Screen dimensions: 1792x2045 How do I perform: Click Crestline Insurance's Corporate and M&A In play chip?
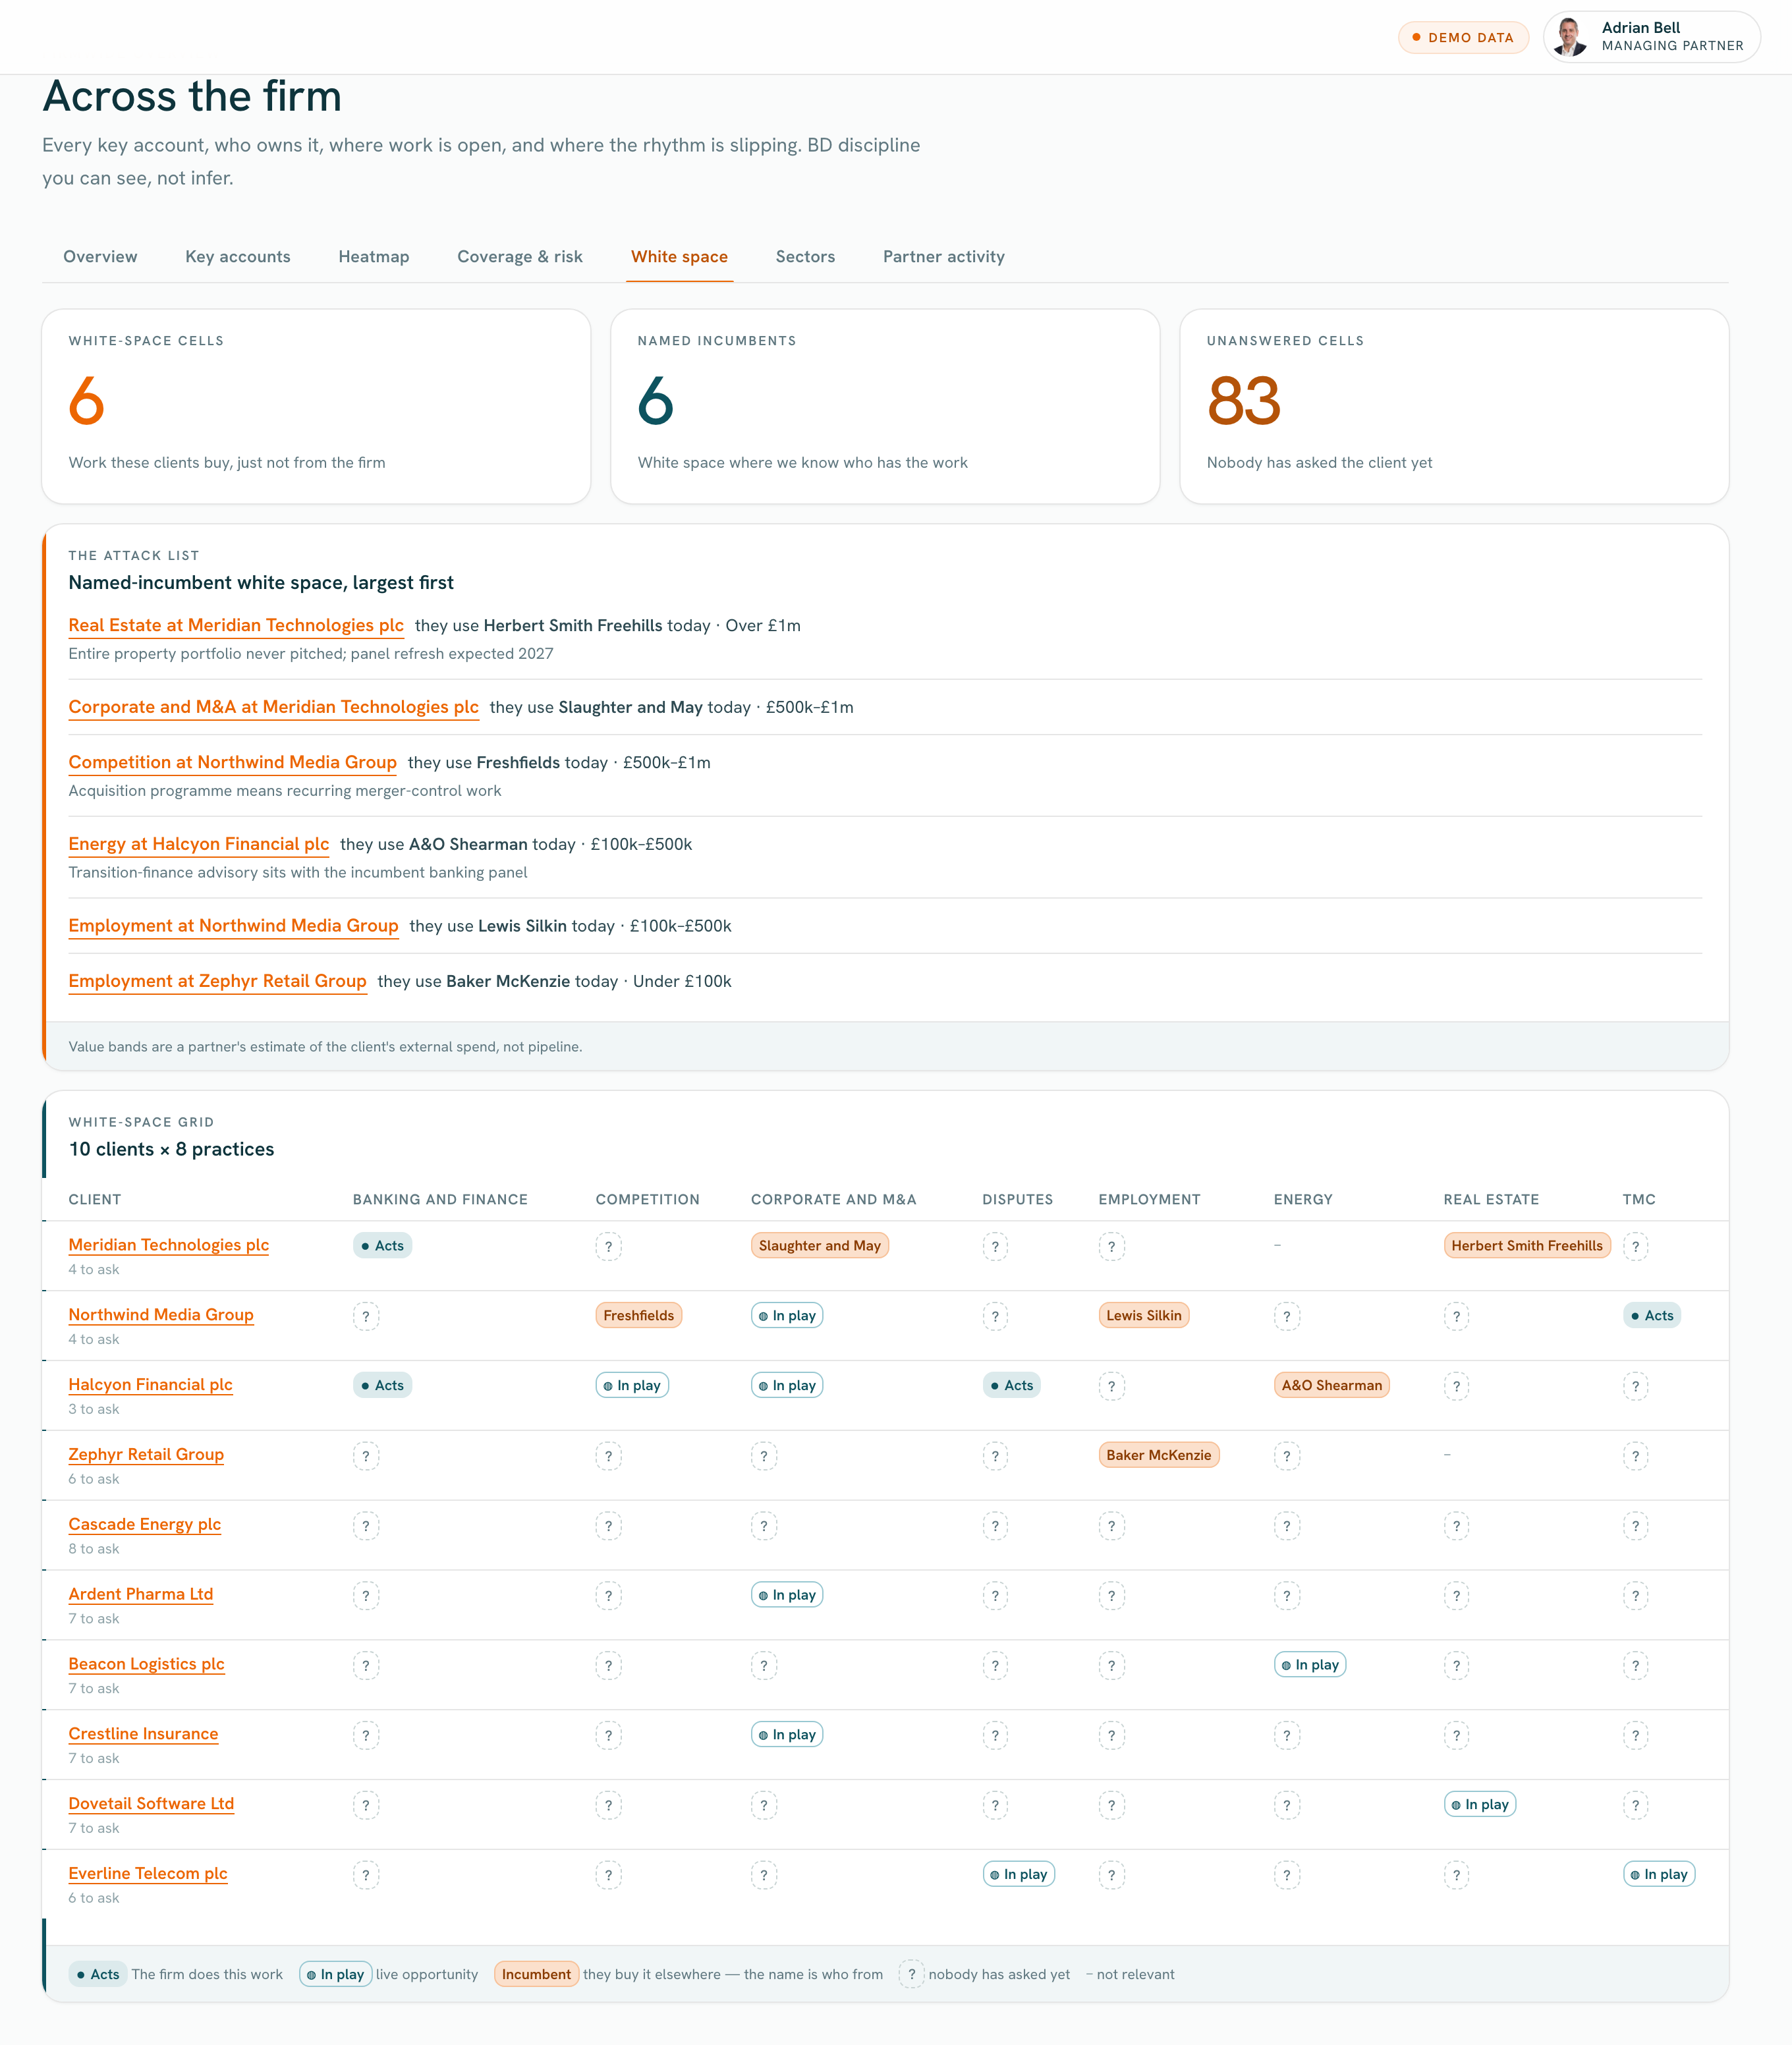coord(787,1735)
